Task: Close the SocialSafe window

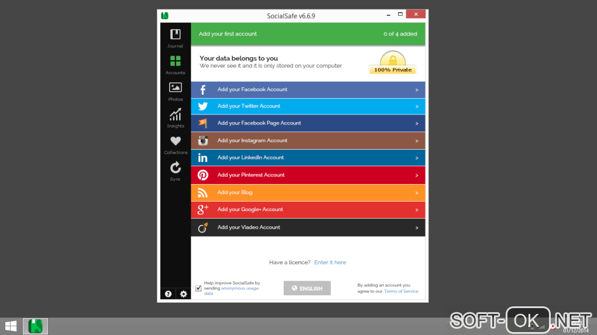Action: (x=416, y=14)
